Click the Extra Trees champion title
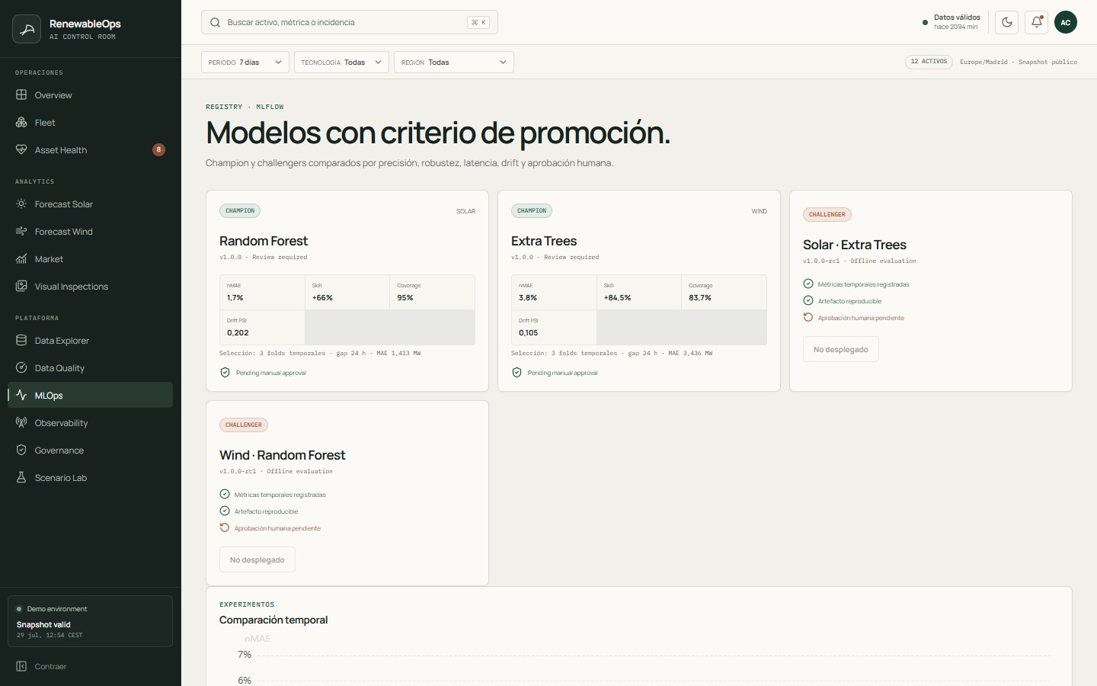The height and width of the screenshot is (686, 1097). (x=544, y=241)
